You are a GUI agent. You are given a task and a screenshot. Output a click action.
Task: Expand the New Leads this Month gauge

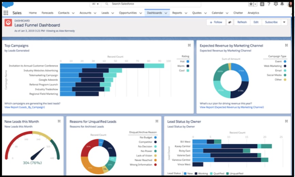click(x=59, y=121)
